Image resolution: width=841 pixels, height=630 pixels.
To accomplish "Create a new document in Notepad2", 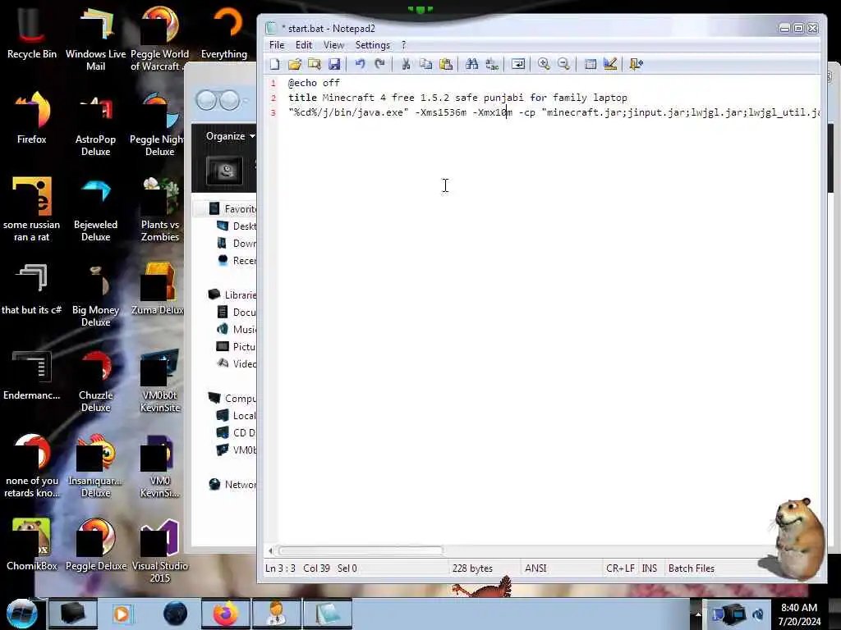I will click(274, 64).
